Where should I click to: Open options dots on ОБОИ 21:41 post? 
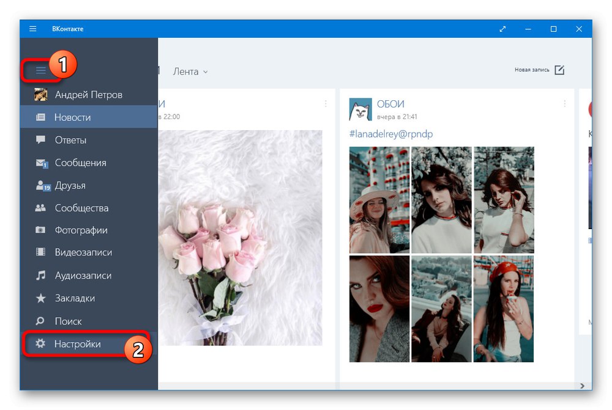point(564,104)
